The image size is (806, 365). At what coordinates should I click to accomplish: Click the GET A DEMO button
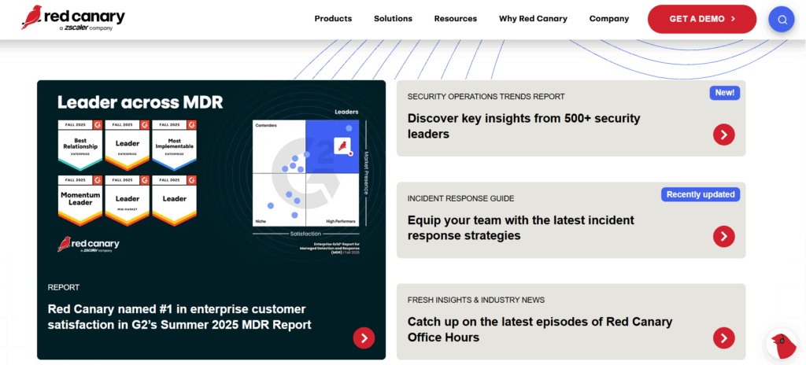[702, 19]
